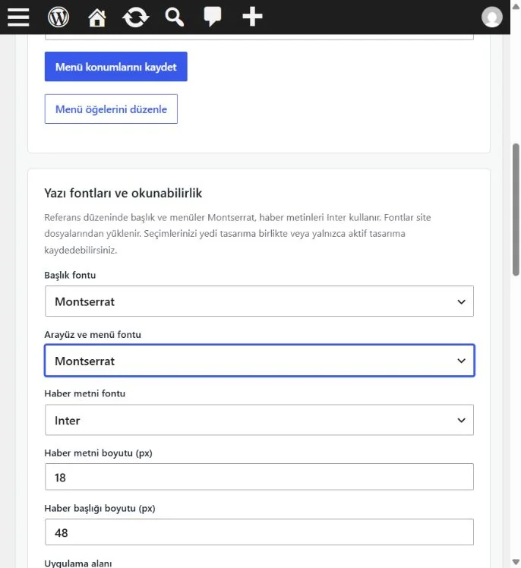Click Menü öğelerini düzenle link button
Viewport: 521px width, 568px height.
111,109
